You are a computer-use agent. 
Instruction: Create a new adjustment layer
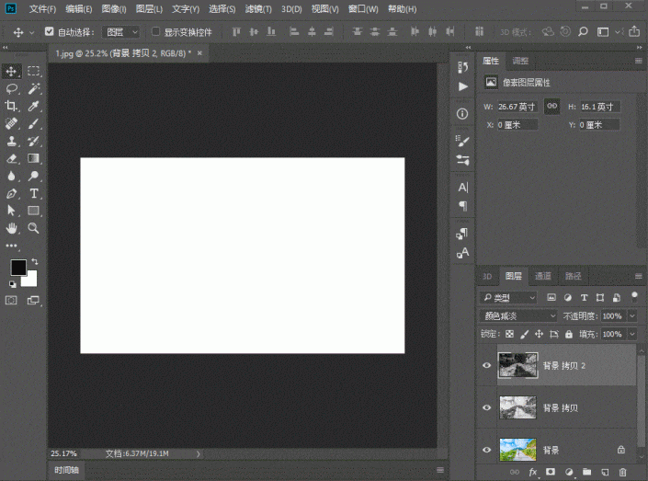pos(569,472)
